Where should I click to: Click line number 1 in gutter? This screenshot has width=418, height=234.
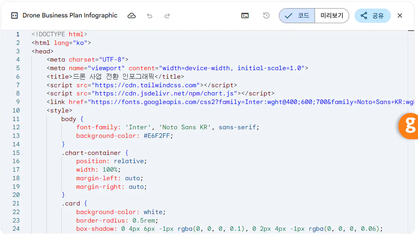[17, 34]
